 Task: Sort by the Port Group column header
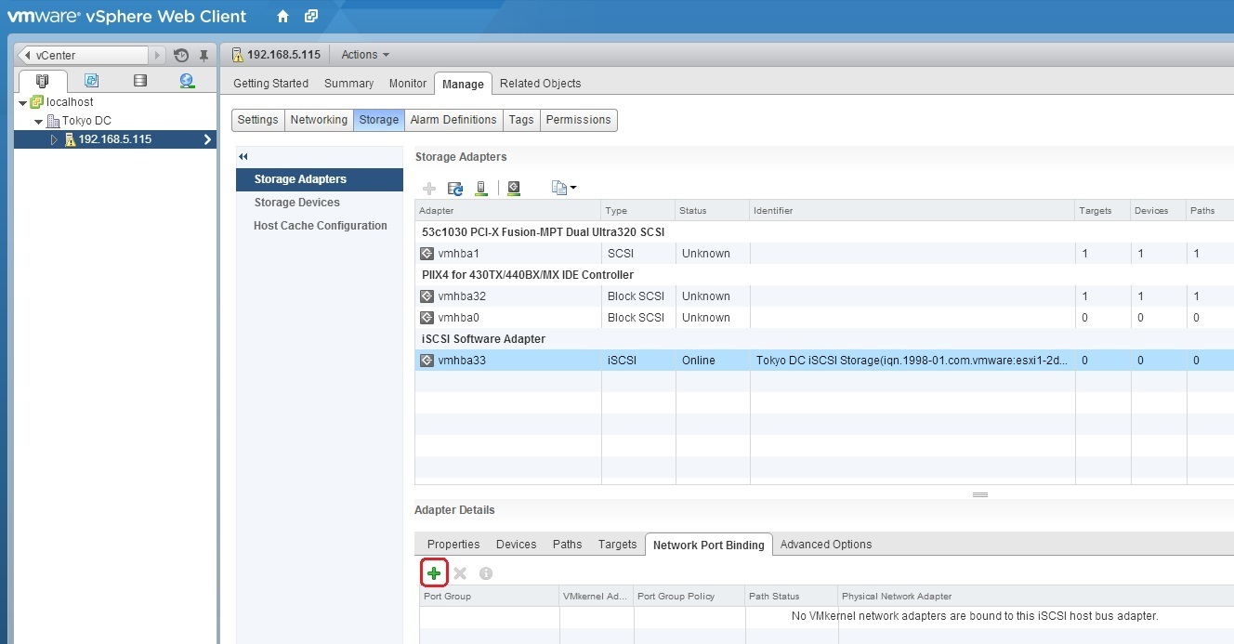coord(490,597)
